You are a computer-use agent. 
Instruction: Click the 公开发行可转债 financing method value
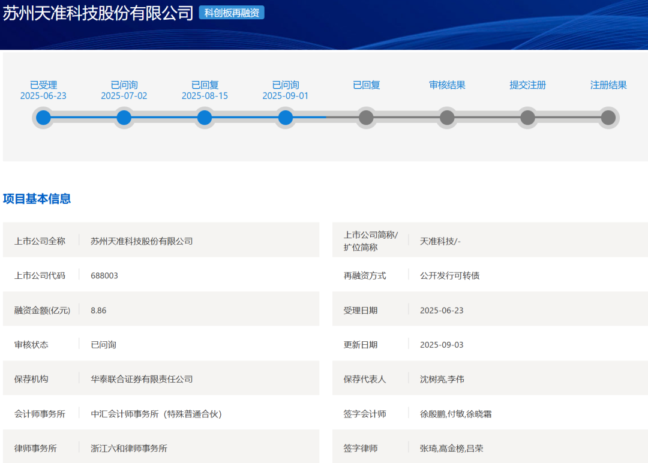[x=449, y=276]
